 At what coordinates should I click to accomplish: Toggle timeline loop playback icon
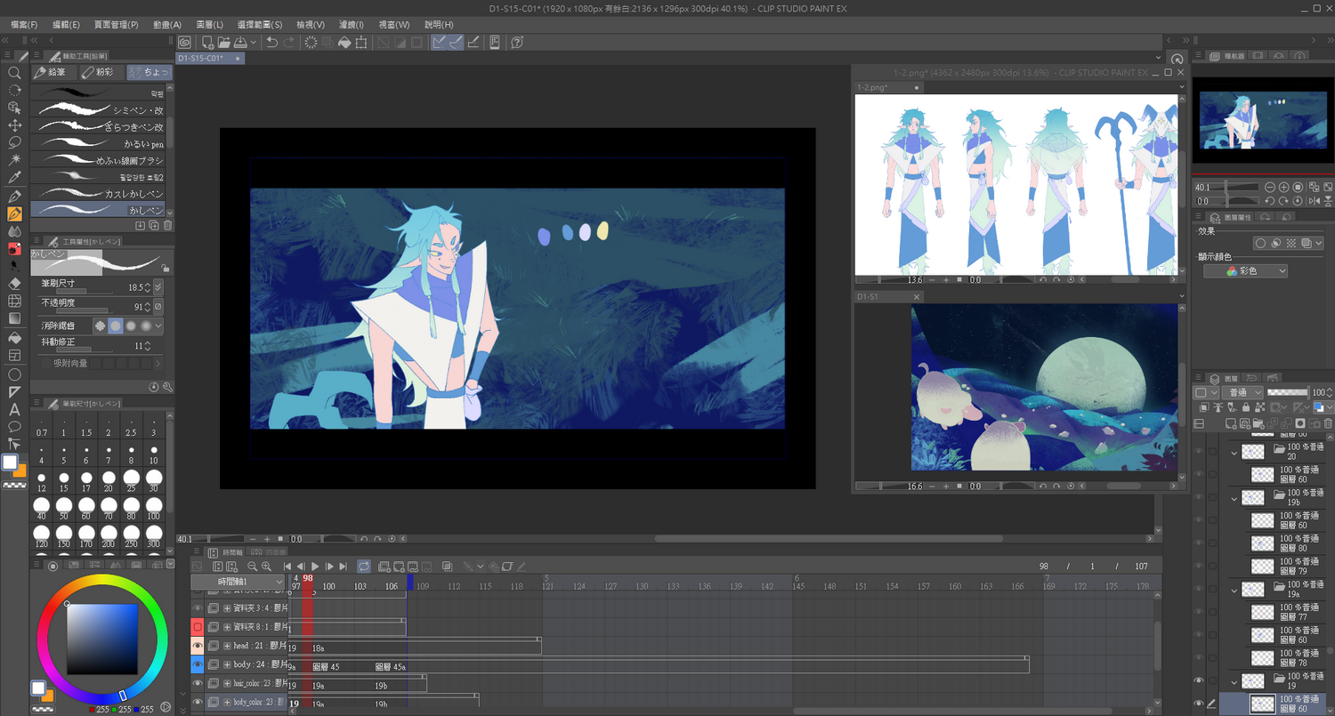coord(364,567)
